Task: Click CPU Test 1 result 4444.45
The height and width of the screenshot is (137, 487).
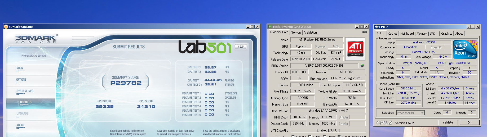Action: coord(213,80)
